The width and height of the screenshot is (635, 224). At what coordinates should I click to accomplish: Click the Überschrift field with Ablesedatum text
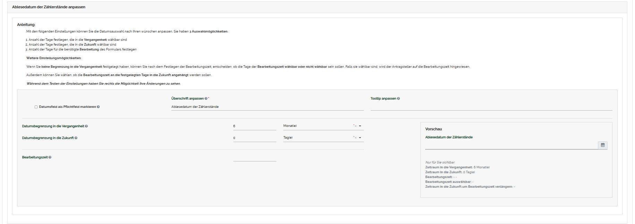point(267,107)
